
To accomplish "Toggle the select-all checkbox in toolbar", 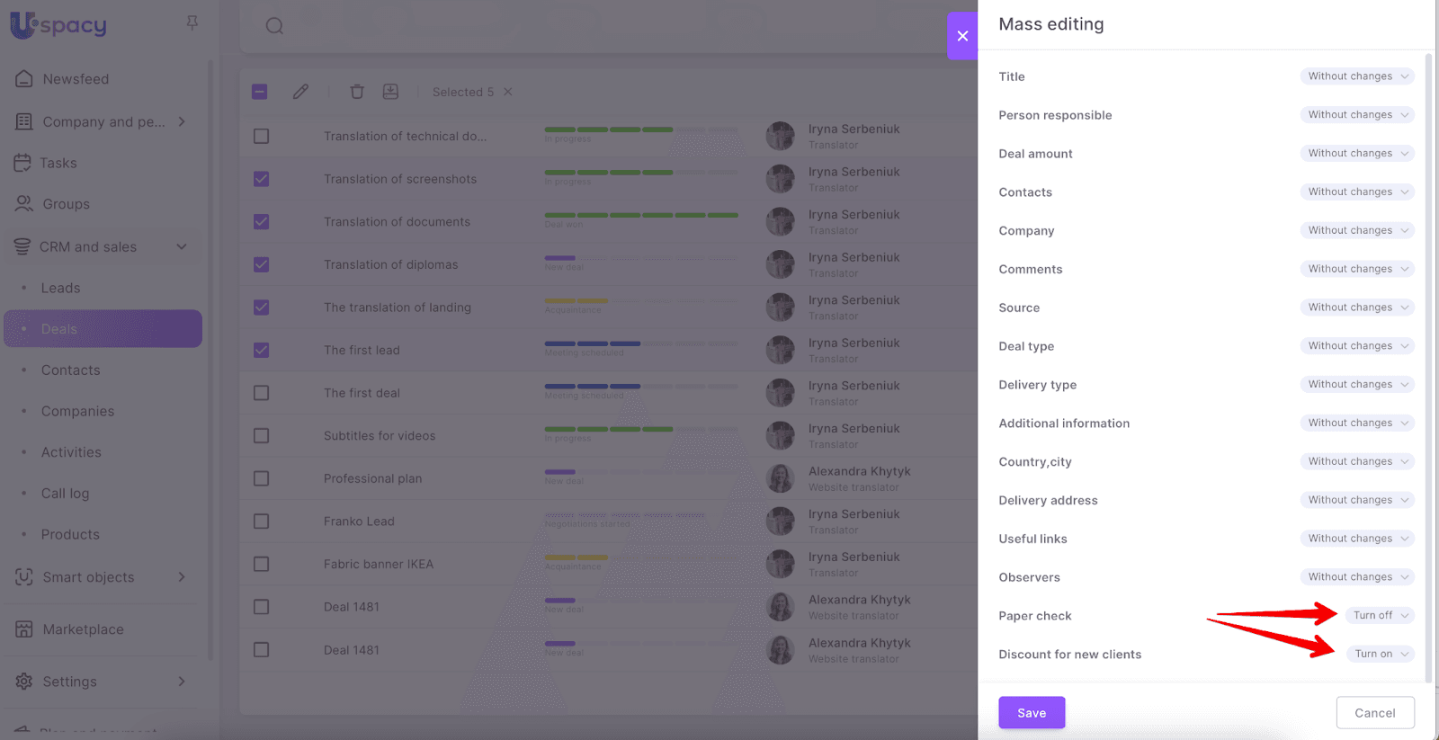I will (260, 92).
